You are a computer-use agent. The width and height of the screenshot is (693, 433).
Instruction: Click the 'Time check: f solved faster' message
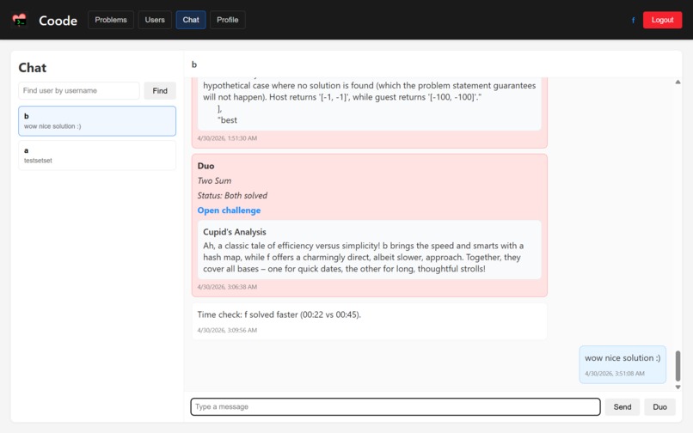pos(370,321)
